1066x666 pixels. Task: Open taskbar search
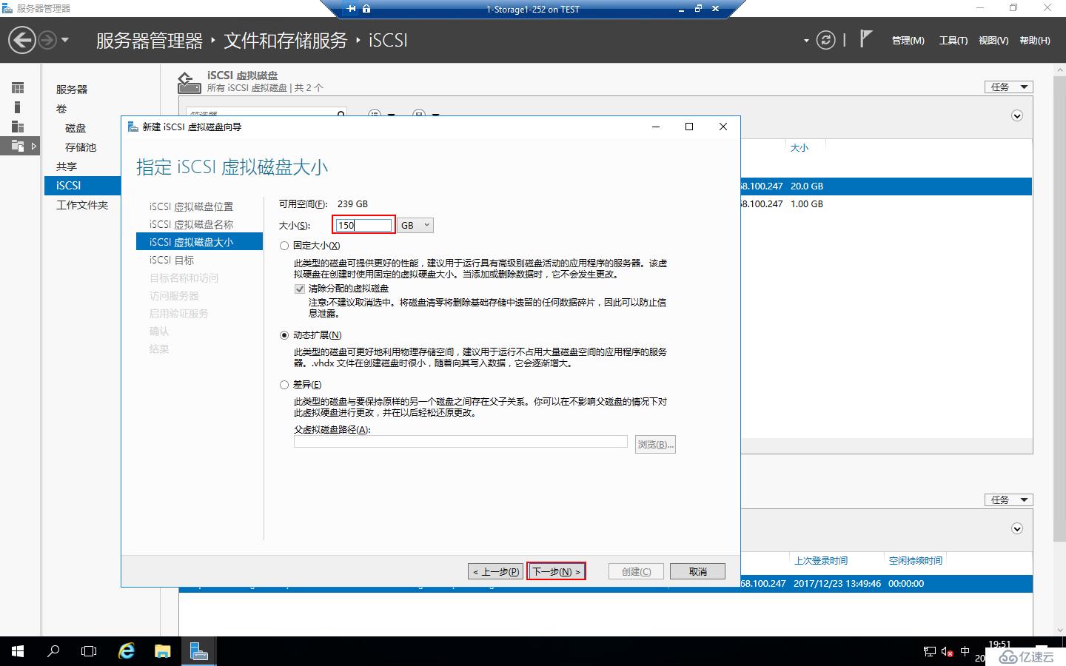click(x=53, y=651)
